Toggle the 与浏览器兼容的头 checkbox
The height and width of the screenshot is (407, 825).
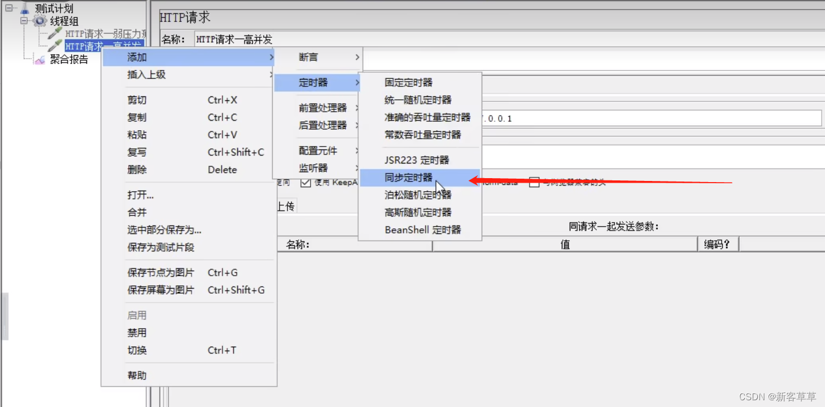point(534,182)
